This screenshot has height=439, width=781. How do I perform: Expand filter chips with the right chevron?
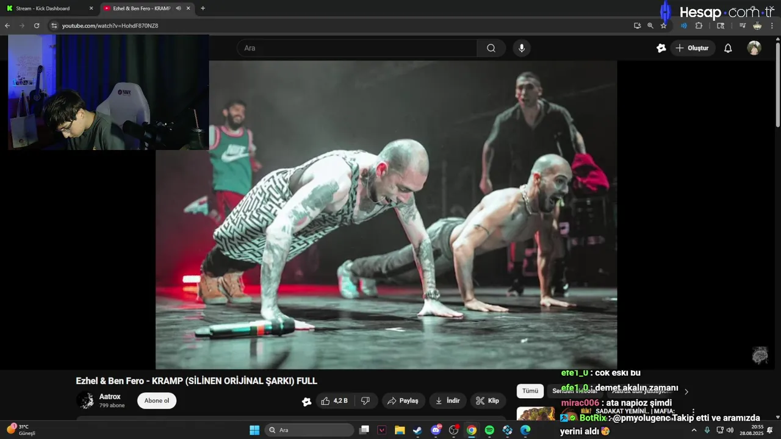point(686,391)
